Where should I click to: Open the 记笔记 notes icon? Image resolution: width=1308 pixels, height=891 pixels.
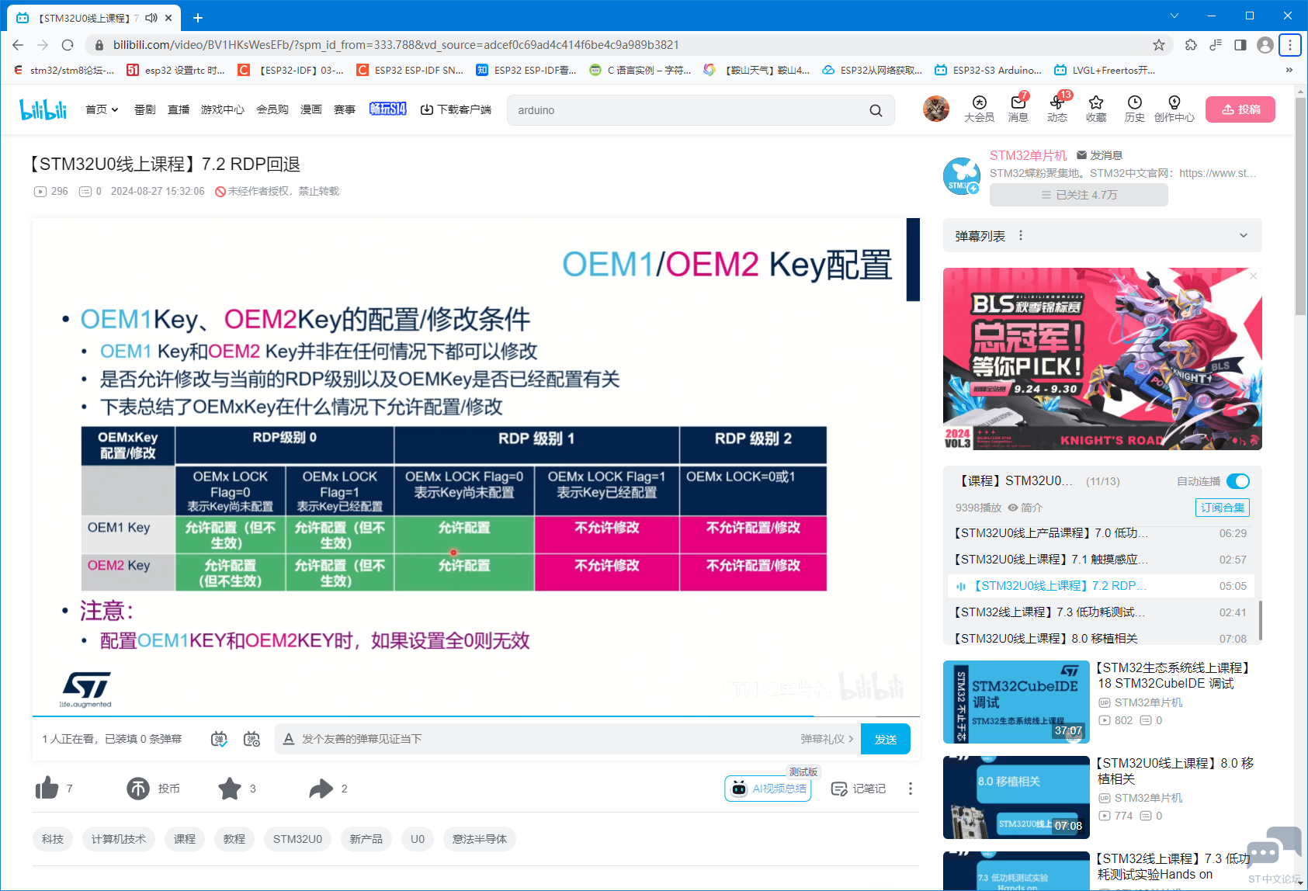pyautogui.click(x=839, y=789)
